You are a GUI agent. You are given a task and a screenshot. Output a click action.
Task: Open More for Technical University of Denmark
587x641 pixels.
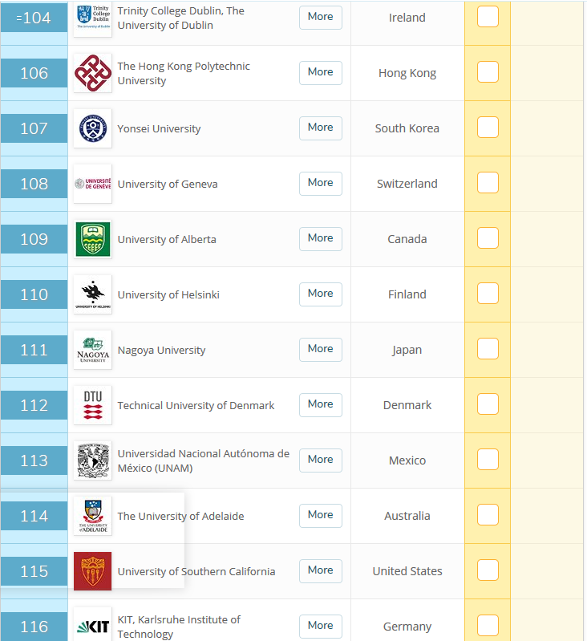(320, 404)
